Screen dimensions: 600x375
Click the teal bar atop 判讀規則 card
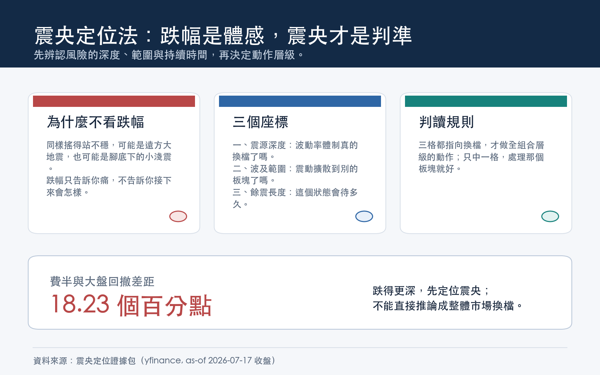[486, 101]
